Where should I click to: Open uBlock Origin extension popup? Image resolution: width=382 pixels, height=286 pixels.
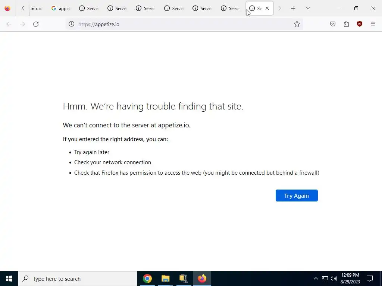click(x=360, y=24)
